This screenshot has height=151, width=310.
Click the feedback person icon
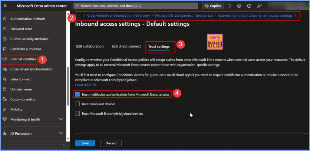[x=259, y=6]
